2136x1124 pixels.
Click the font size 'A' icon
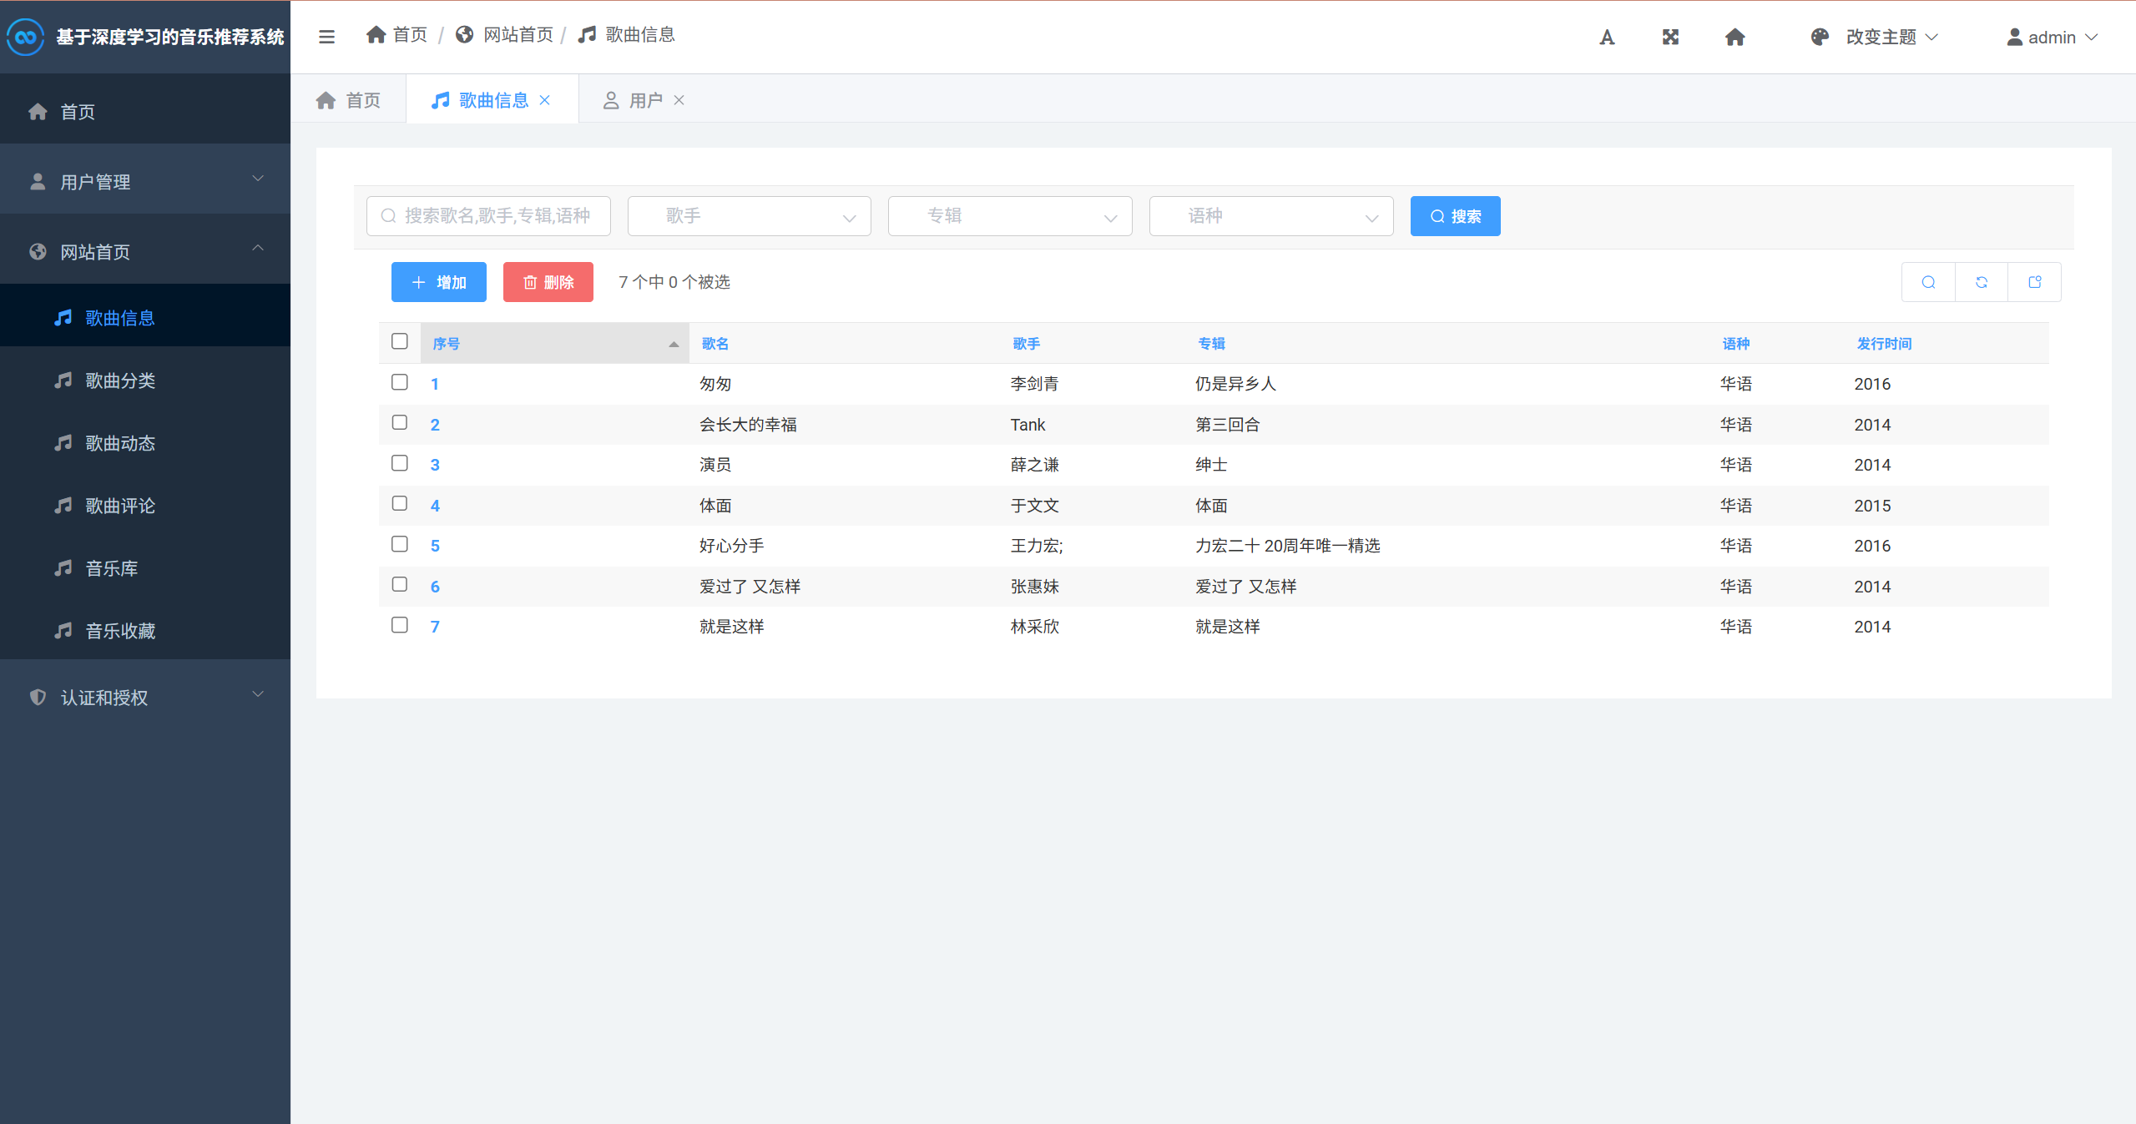(1607, 38)
